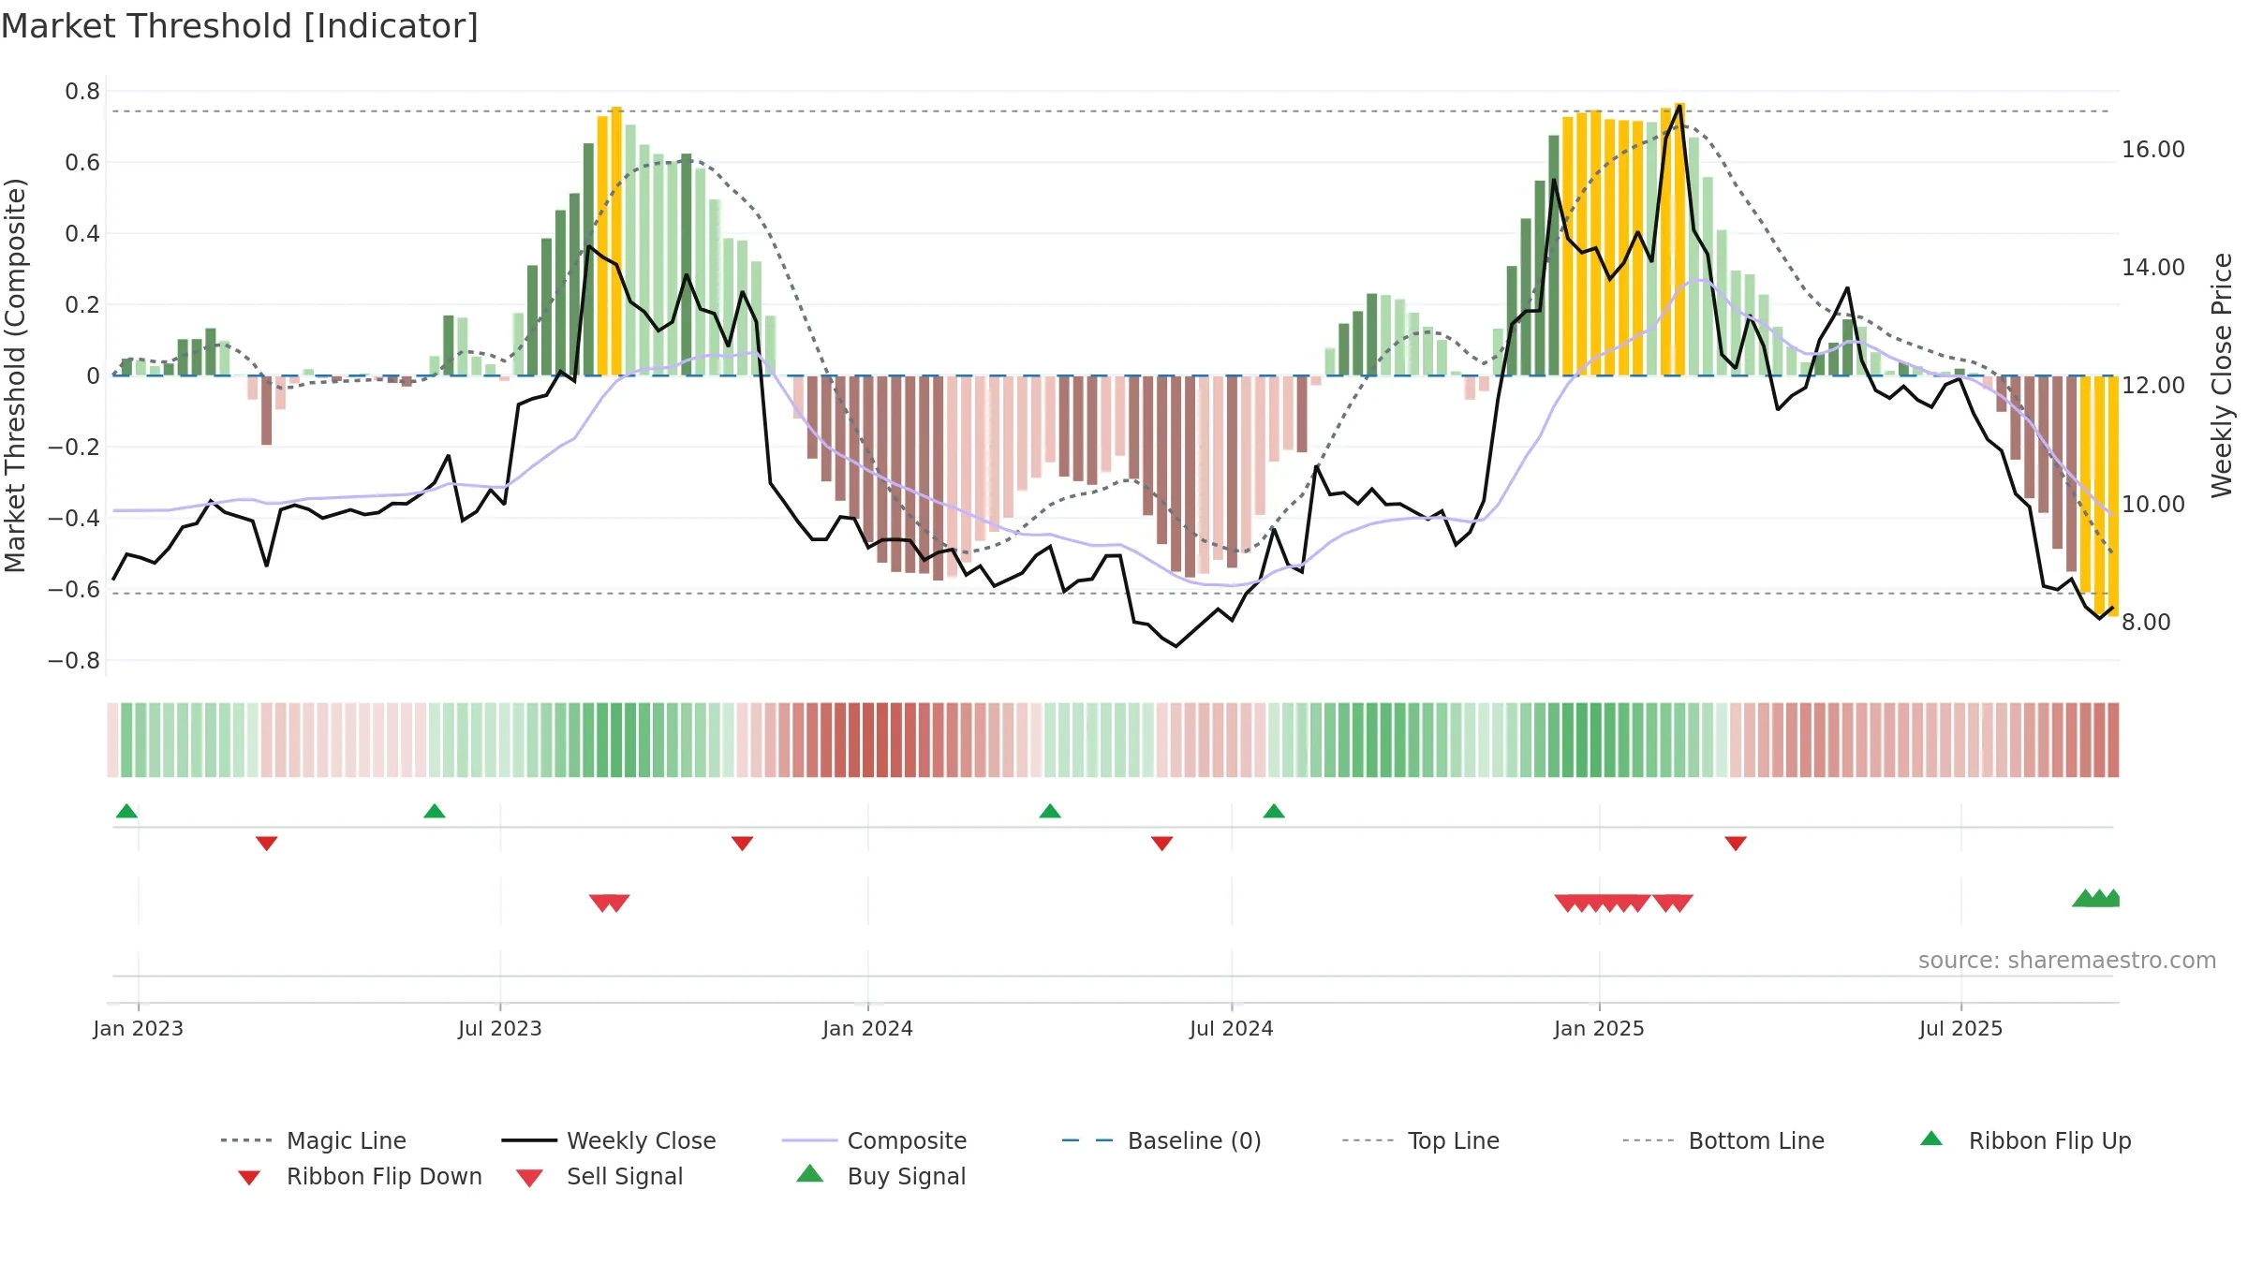Click the Jul 2023 axis label
The image size is (2248, 1264).
(x=500, y=1028)
